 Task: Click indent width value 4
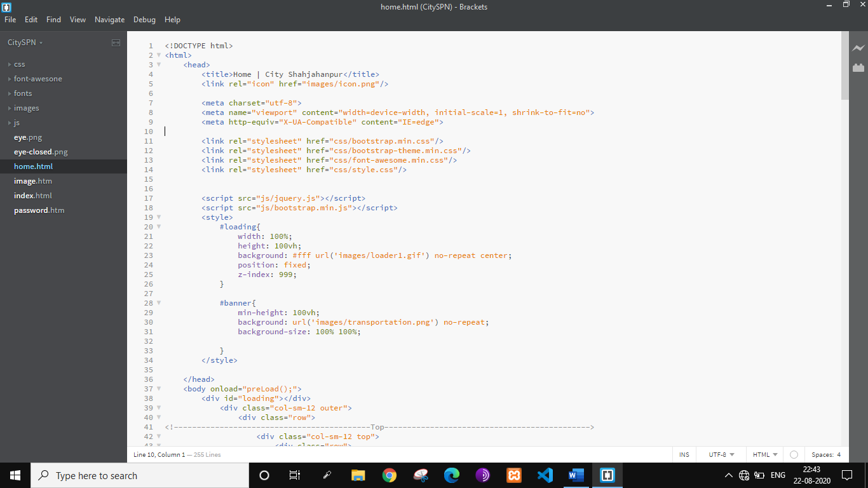(839, 455)
